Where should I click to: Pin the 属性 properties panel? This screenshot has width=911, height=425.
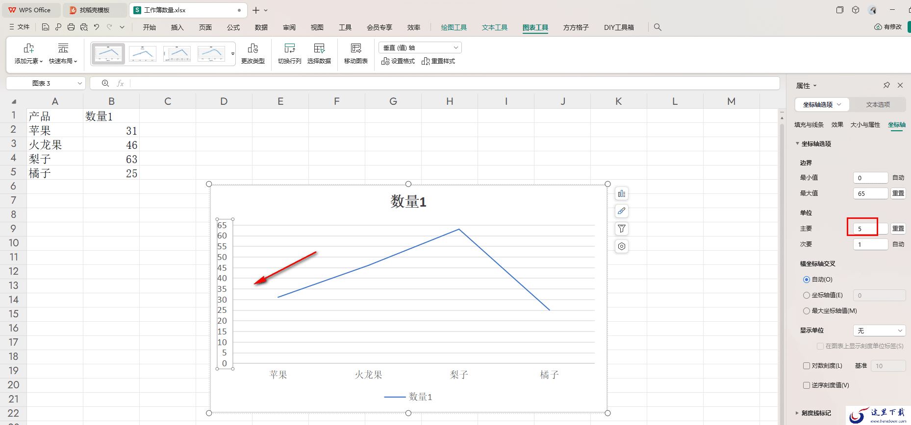886,85
